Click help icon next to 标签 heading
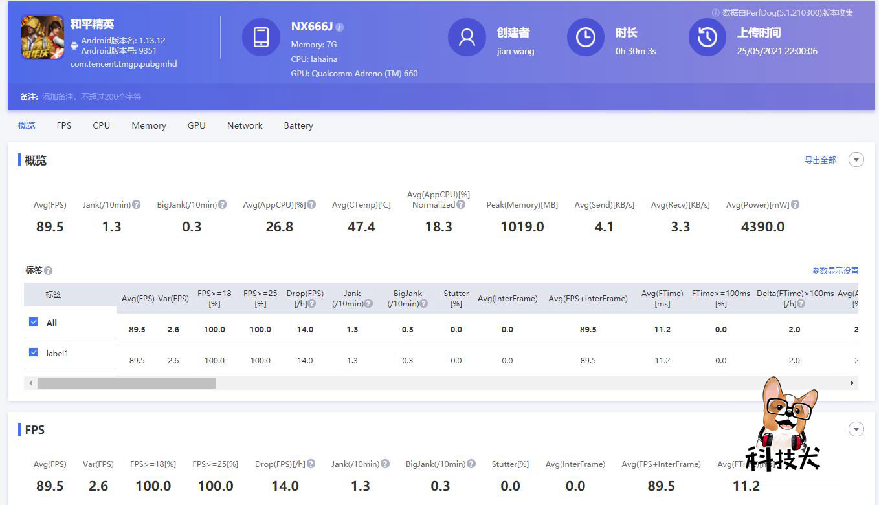Screen dimensions: 879x505 coord(48,271)
